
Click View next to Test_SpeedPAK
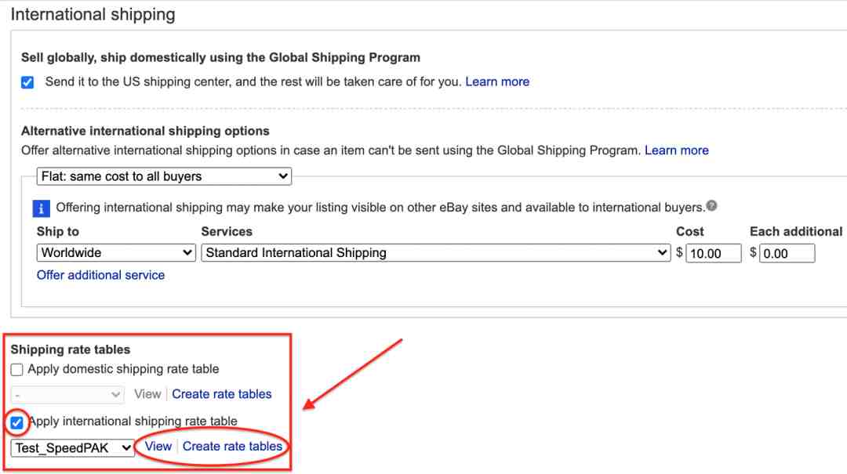tap(158, 447)
